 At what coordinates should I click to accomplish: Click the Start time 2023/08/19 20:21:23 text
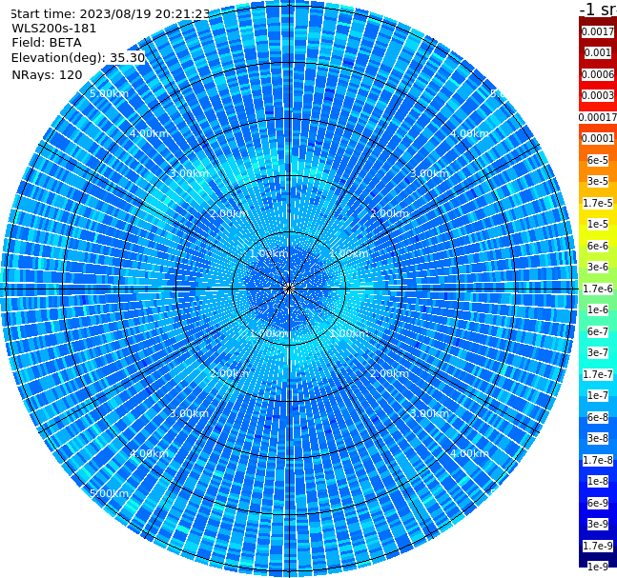click(x=110, y=13)
